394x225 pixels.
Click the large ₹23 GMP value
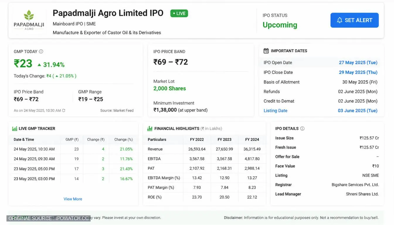click(23, 64)
